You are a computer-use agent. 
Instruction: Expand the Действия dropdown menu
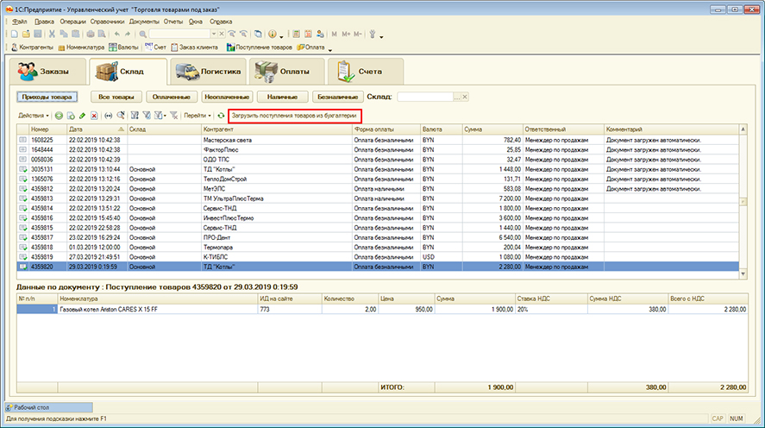[x=34, y=115]
